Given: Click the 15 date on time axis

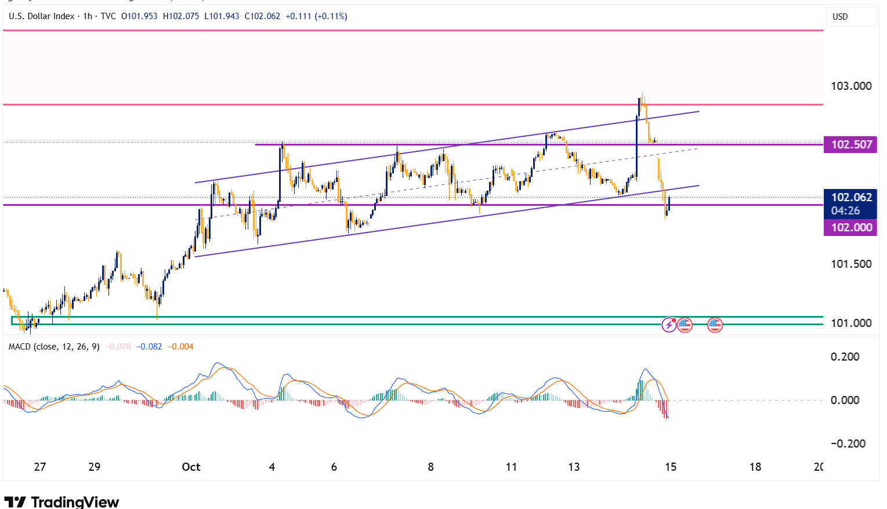Looking at the screenshot, I should click(671, 467).
